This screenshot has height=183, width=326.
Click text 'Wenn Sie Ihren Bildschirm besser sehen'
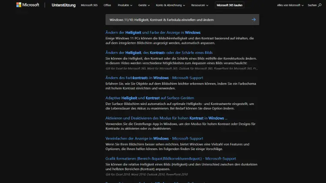[x=136, y=144]
